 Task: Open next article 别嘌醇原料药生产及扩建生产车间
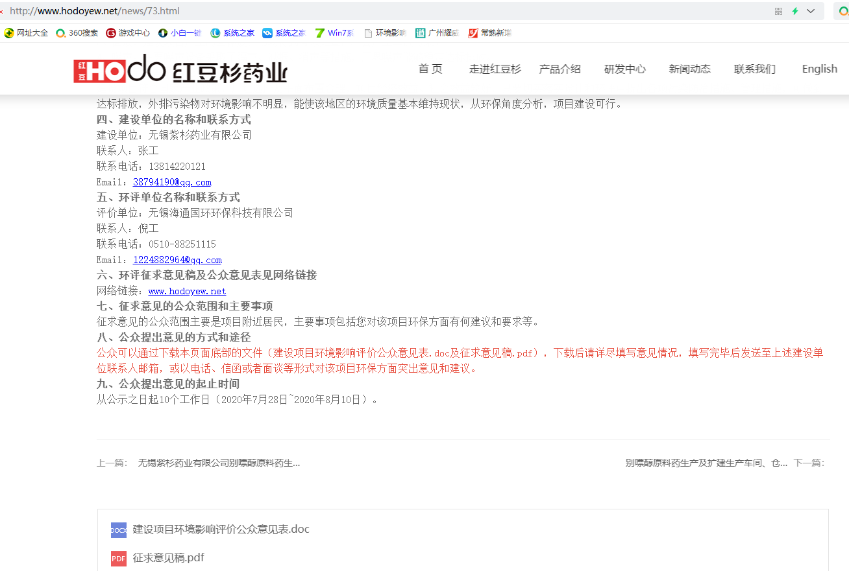[706, 463]
